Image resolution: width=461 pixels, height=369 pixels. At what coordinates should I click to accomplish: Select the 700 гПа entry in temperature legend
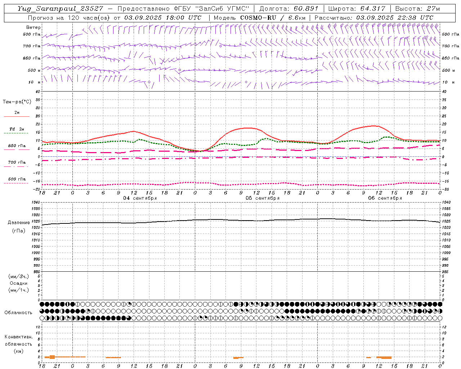tap(17, 163)
